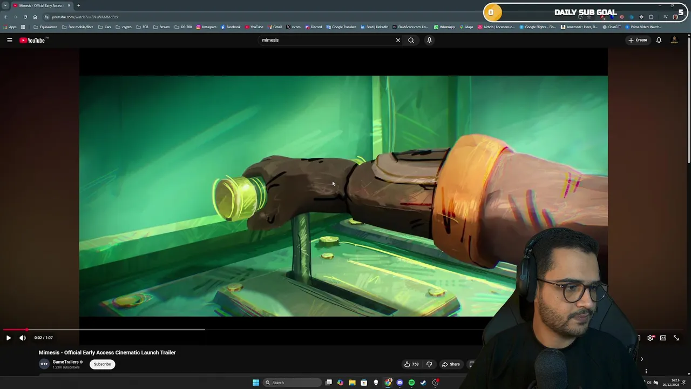The height and width of the screenshot is (389, 691).
Task: Open the FCB bookmarks folder
Action: coord(143,27)
